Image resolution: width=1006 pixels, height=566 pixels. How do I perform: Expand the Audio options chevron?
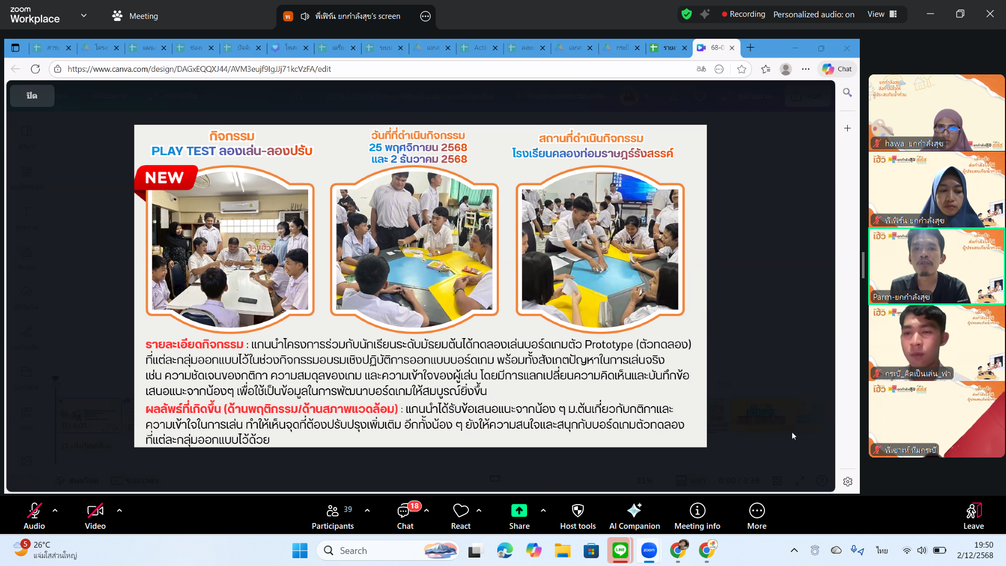pos(54,509)
